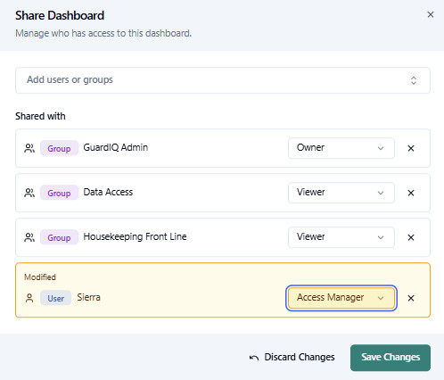Image resolution: width=444 pixels, height=380 pixels.
Task: Click the group icon beside GuardIQ Admin
Action: pyautogui.click(x=29, y=148)
